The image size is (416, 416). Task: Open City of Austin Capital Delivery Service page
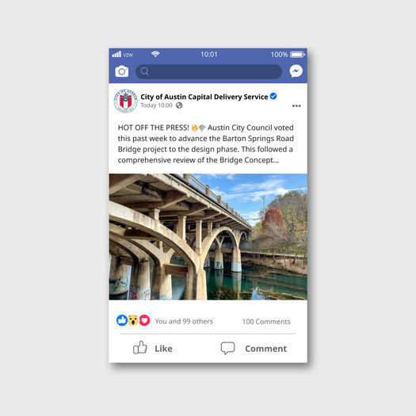[x=204, y=97]
